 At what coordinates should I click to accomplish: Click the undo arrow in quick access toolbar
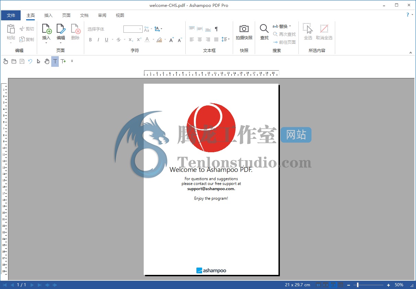click(30, 61)
